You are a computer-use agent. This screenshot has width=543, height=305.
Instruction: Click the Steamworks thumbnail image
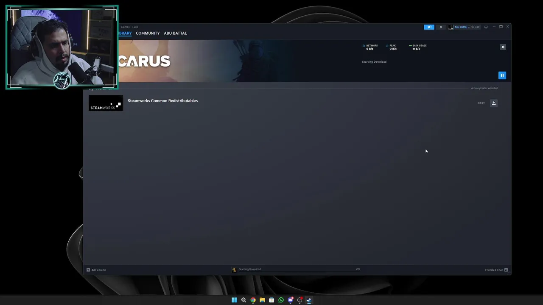pyautogui.click(x=106, y=103)
